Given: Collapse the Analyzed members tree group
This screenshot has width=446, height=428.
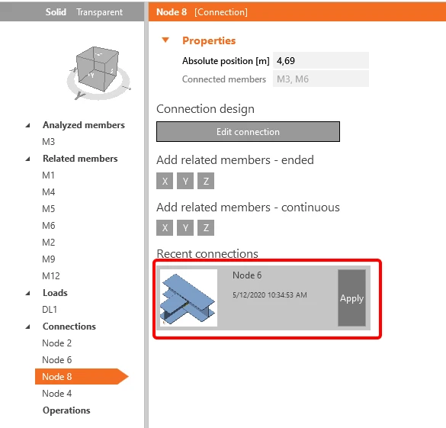Looking at the screenshot, I should tap(27, 125).
